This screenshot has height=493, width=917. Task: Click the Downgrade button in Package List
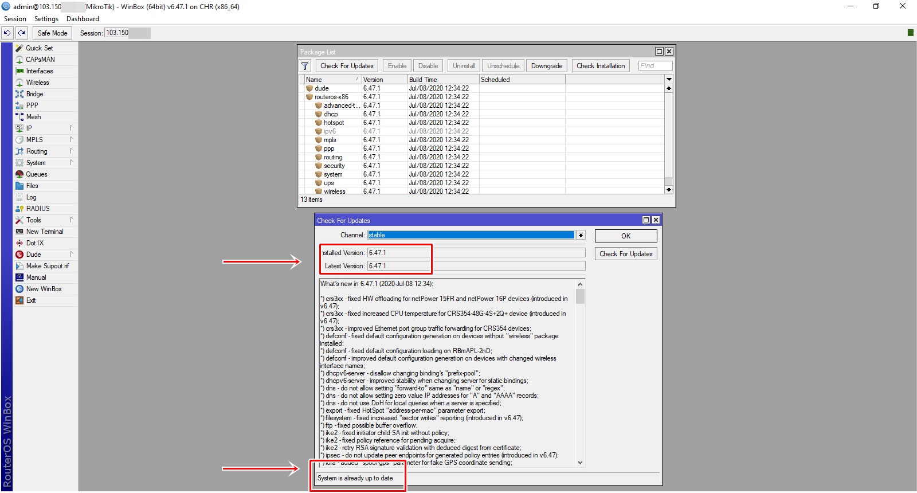pyautogui.click(x=546, y=66)
